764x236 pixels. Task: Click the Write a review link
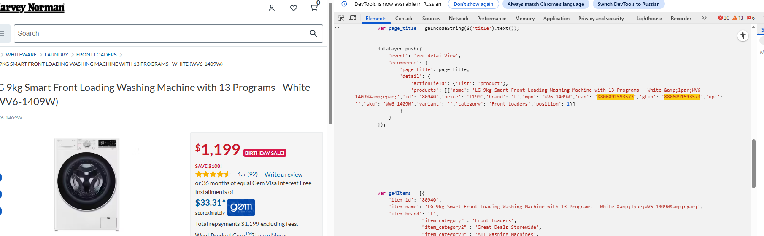[x=283, y=175]
